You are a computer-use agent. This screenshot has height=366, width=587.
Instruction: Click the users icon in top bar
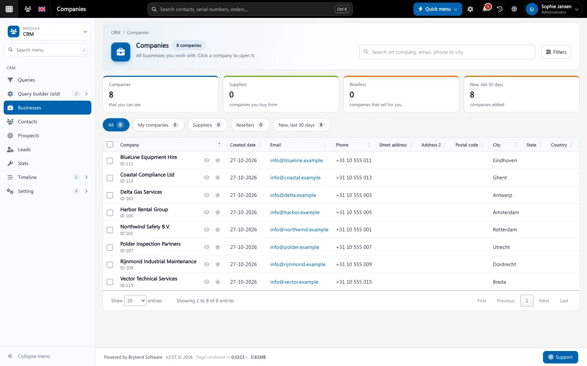tap(28, 9)
